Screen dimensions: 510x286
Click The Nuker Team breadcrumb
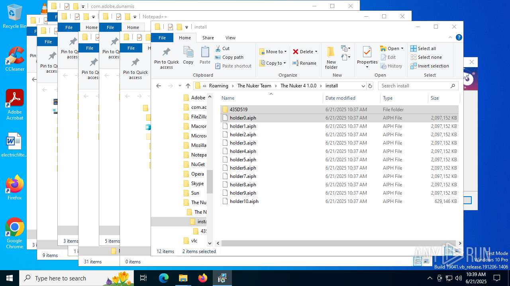coord(254,86)
